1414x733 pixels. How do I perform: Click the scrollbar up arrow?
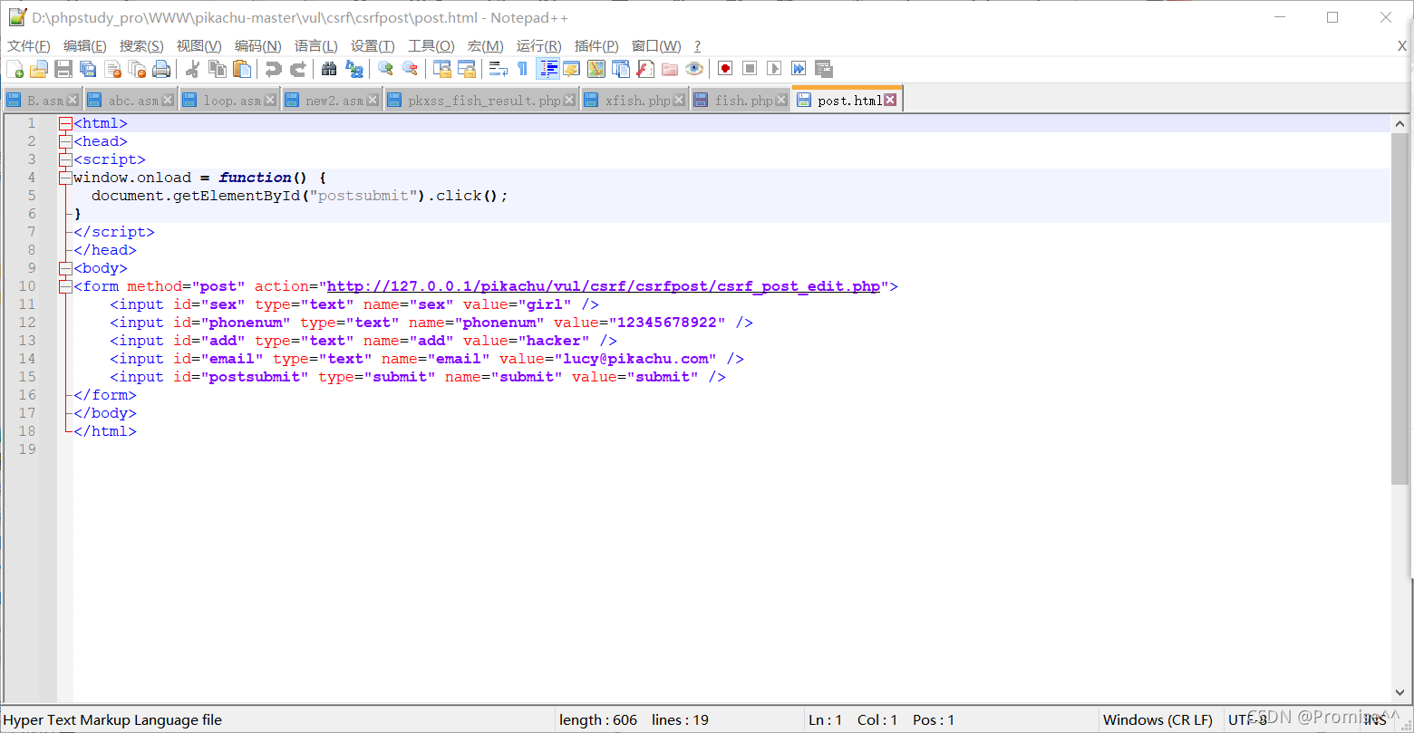click(x=1399, y=124)
